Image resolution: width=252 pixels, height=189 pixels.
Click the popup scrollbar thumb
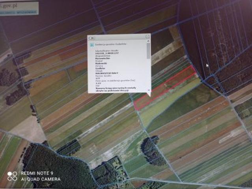(x=149, y=51)
